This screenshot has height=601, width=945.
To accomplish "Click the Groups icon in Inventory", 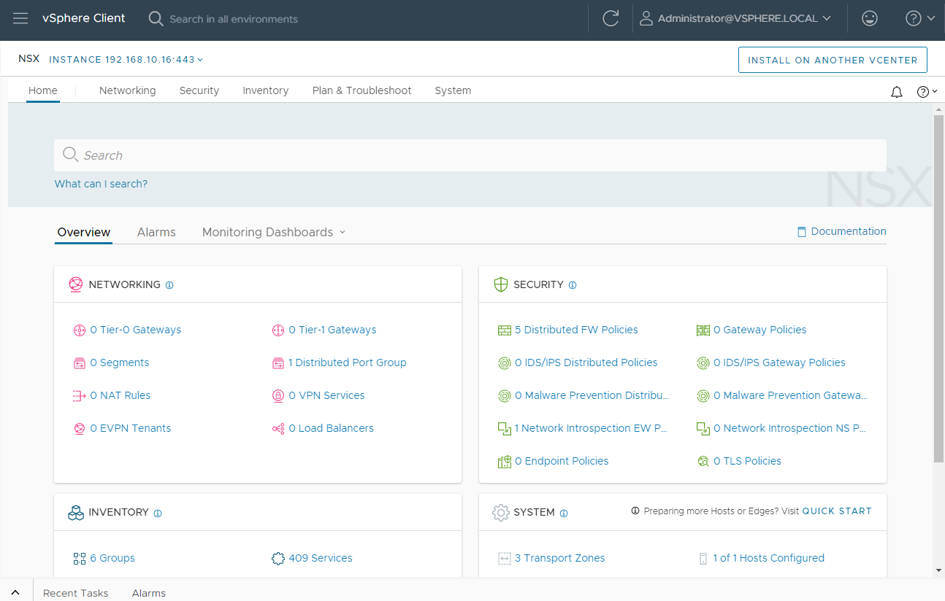I will click(x=80, y=559).
